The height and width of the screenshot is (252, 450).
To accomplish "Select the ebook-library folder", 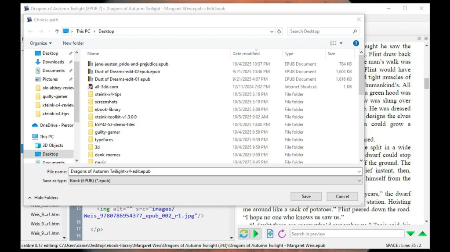I will pyautogui.click(x=108, y=110).
